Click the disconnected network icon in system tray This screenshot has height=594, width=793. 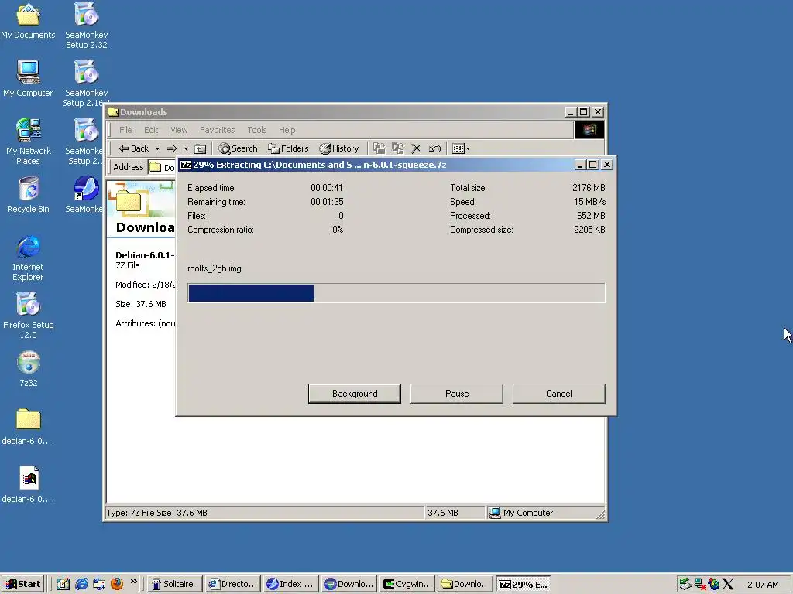click(x=699, y=584)
